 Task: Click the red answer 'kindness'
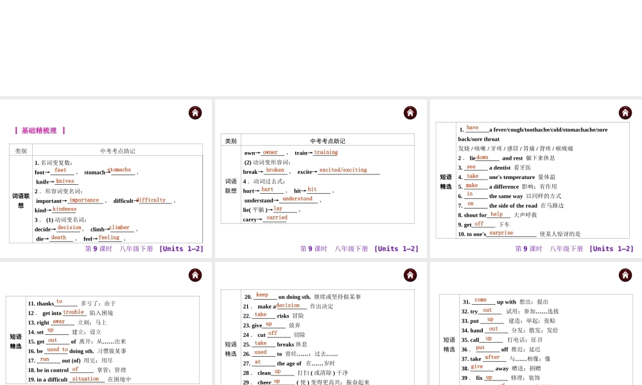64,209
